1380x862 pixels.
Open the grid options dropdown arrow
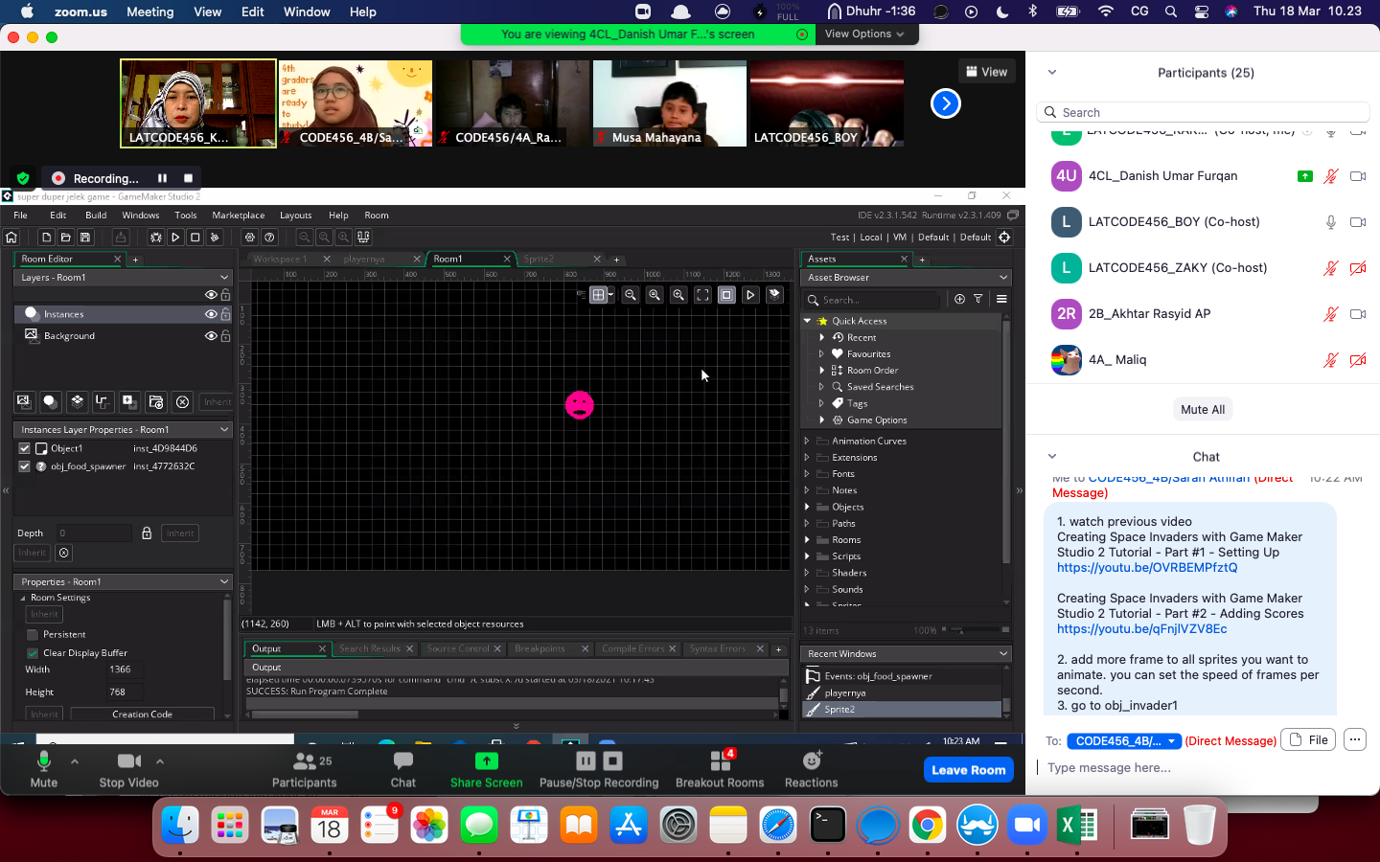point(610,295)
